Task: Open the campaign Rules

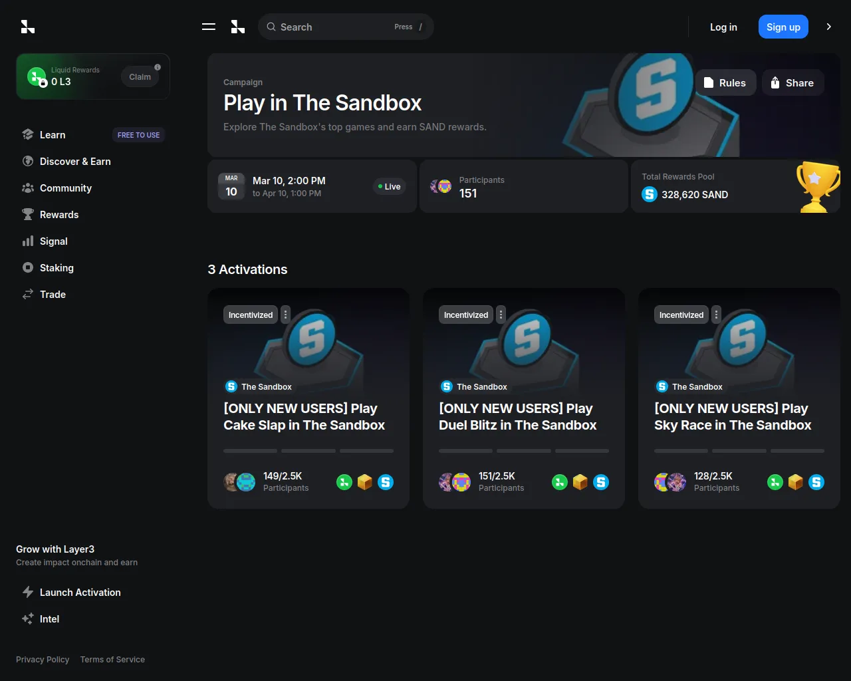Action: 725,82
